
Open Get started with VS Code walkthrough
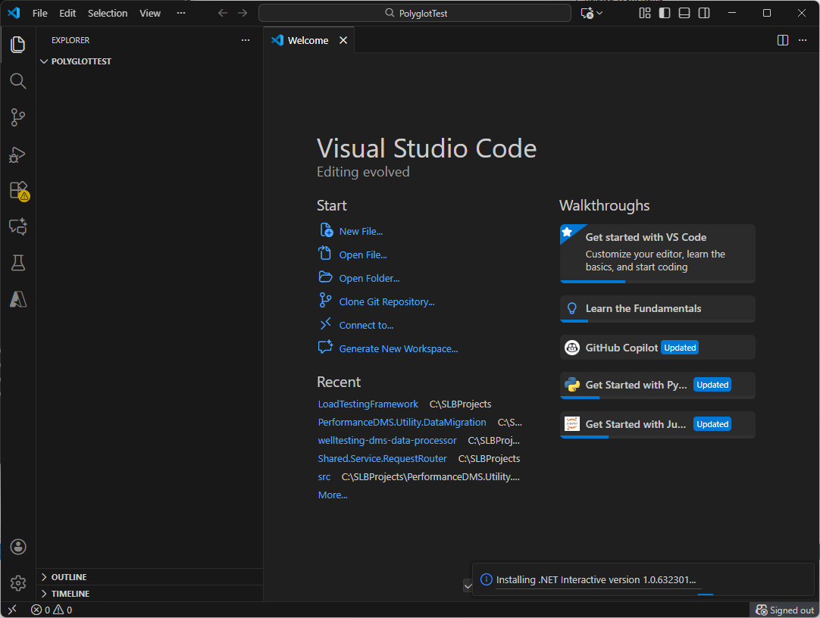pyautogui.click(x=657, y=254)
